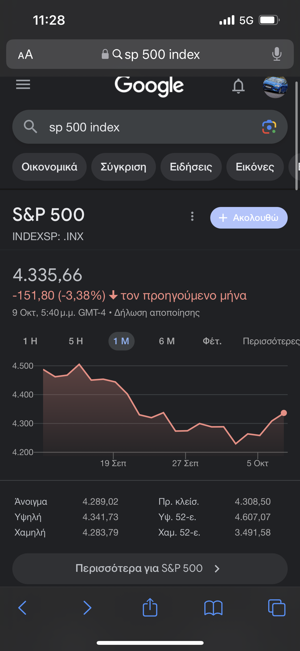Tap the microphone in the address bar
This screenshot has height=651, width=300.
point(277,54)
